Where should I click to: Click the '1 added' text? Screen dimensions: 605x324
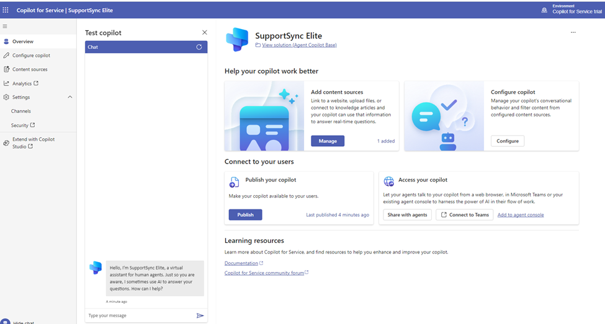386,141
